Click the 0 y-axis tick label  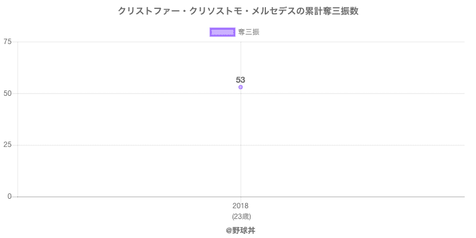coord(10,196)
